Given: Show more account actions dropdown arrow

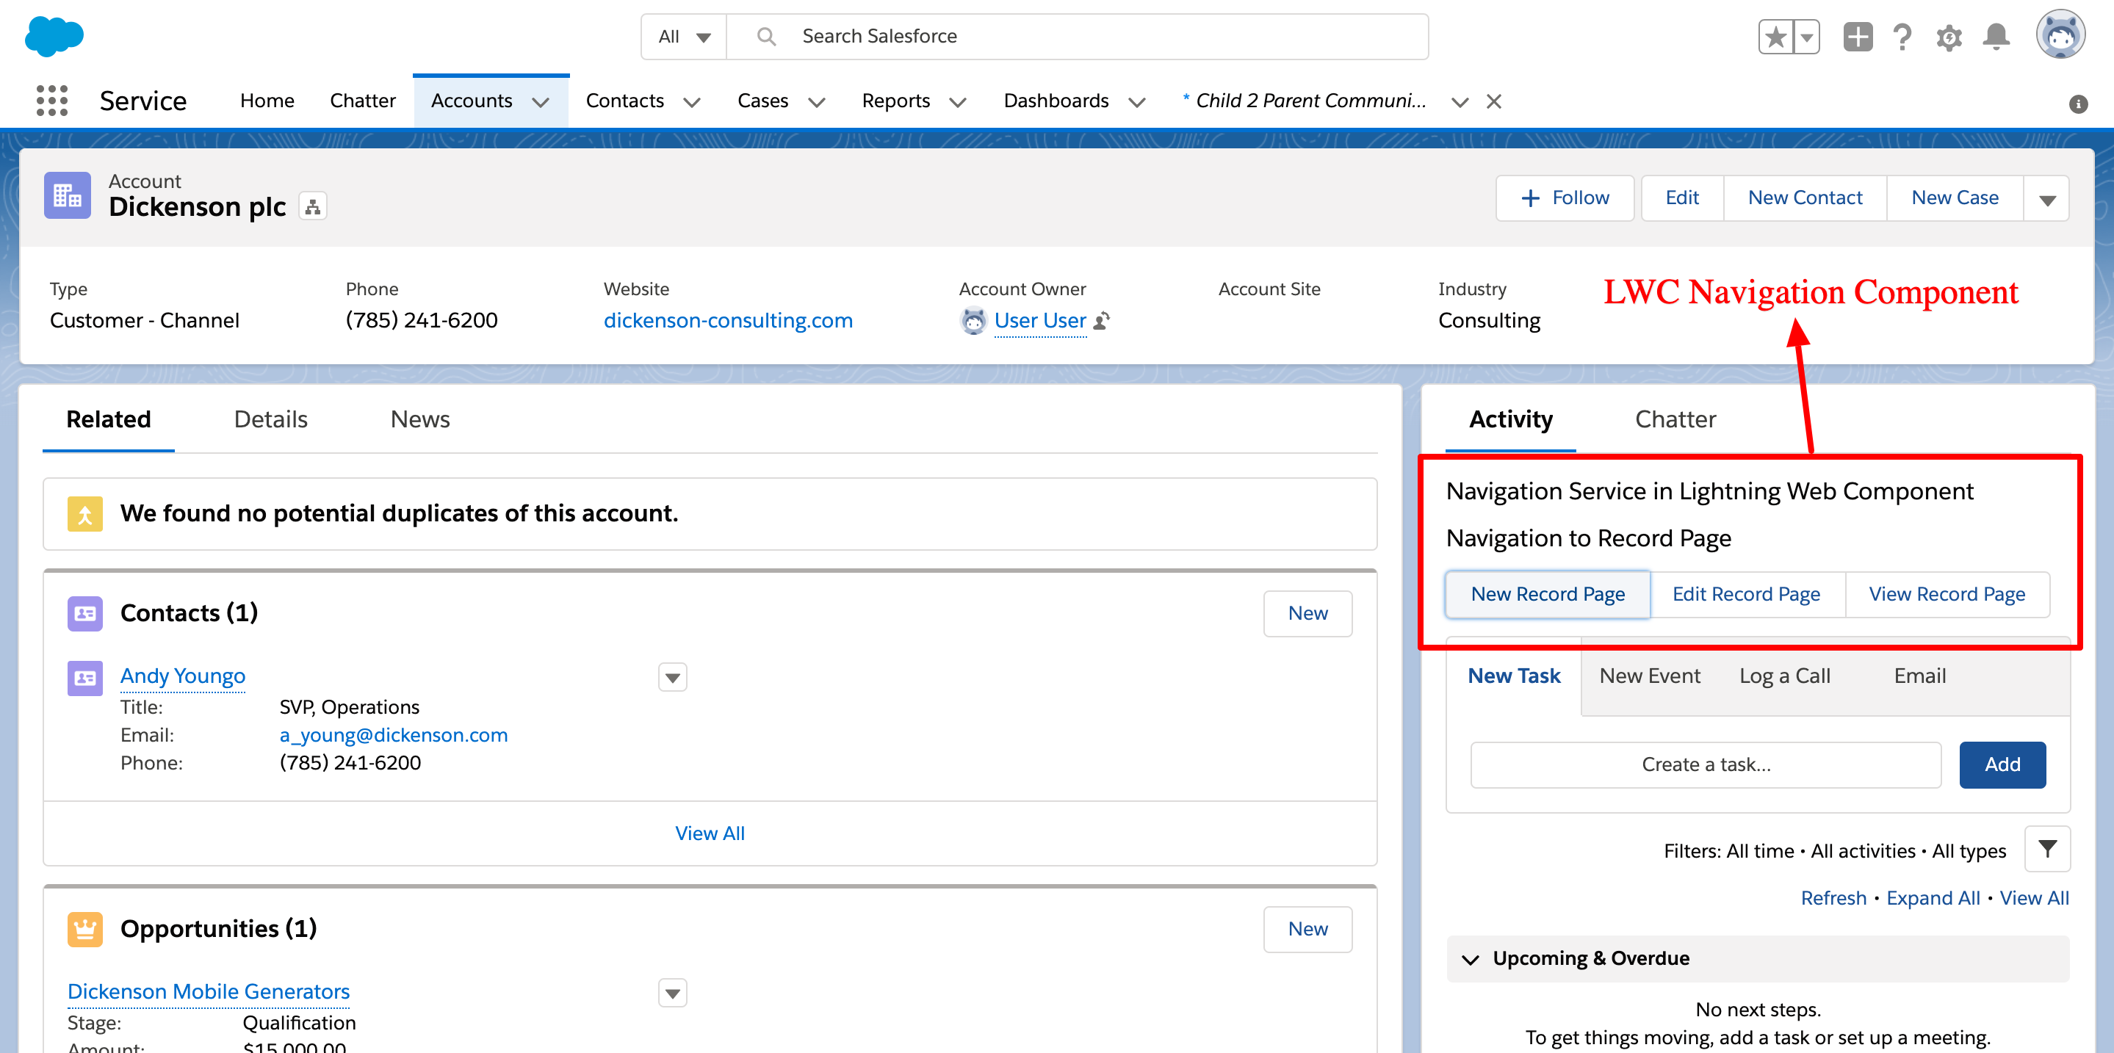Looking at the screenshot, I should click(x=2046, y=199).
